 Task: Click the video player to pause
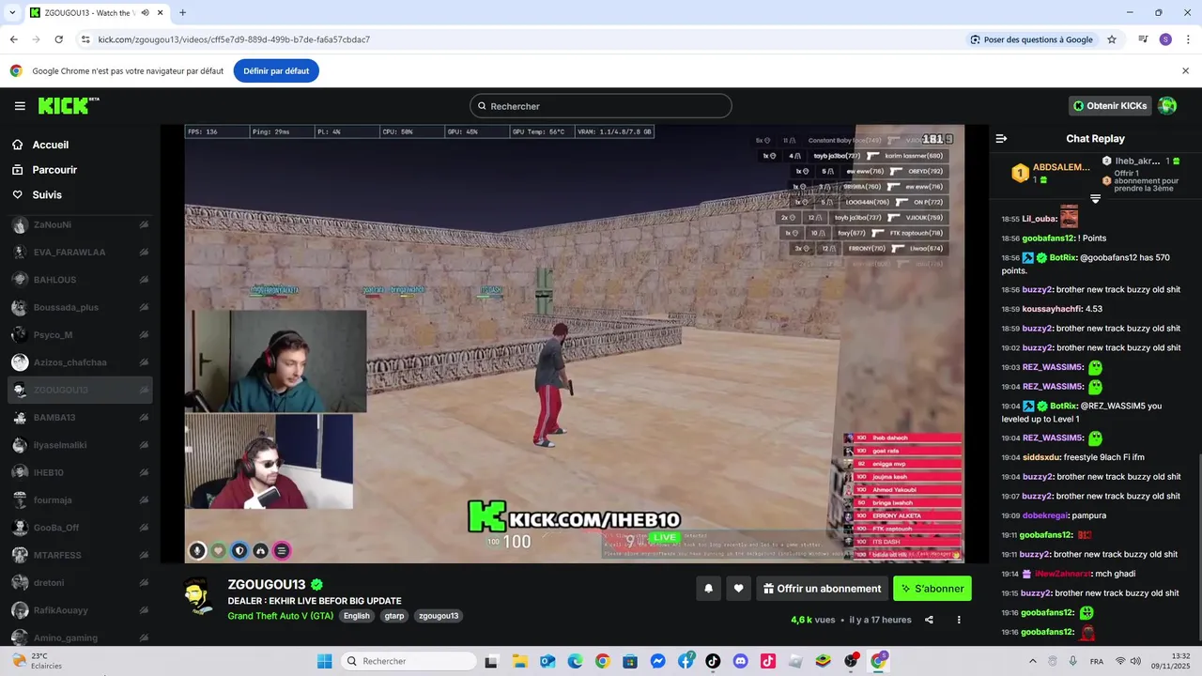pyautogui.click(x=575, y=344)
